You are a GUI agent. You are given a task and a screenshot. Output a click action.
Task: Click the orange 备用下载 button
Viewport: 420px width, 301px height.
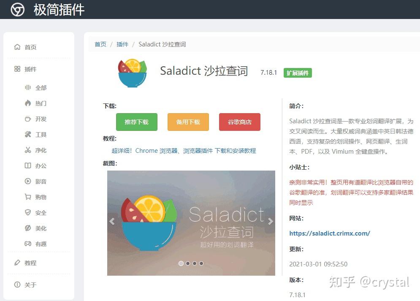(x=188, y=122)
